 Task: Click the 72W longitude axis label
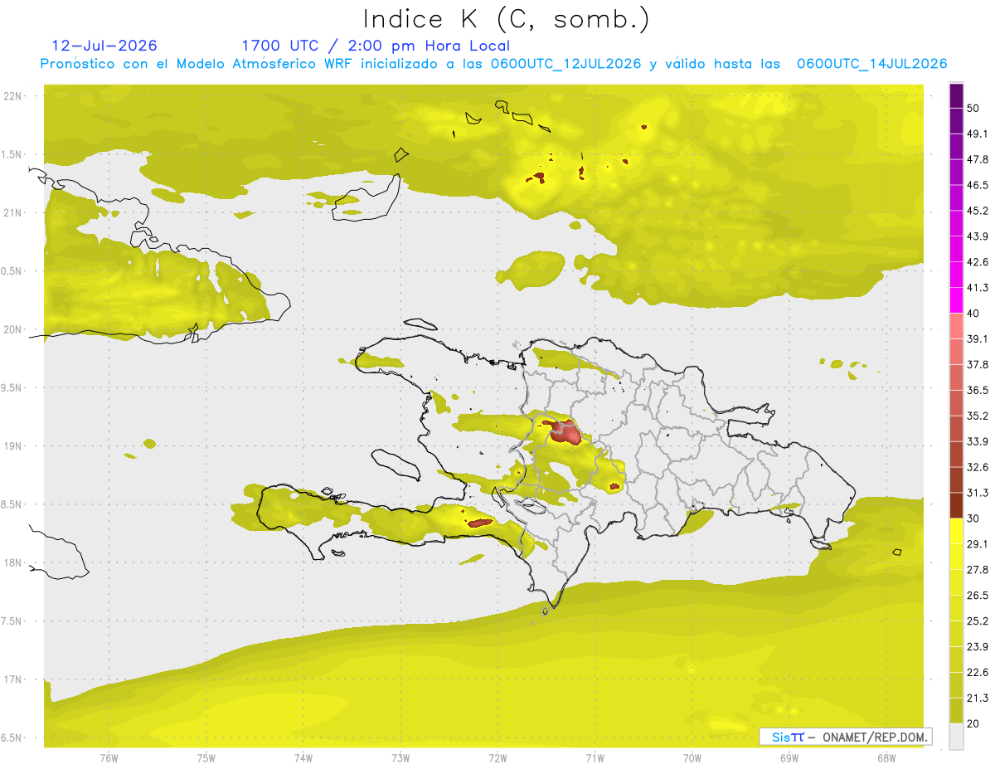pyautogui.click(x=498, y=757)
